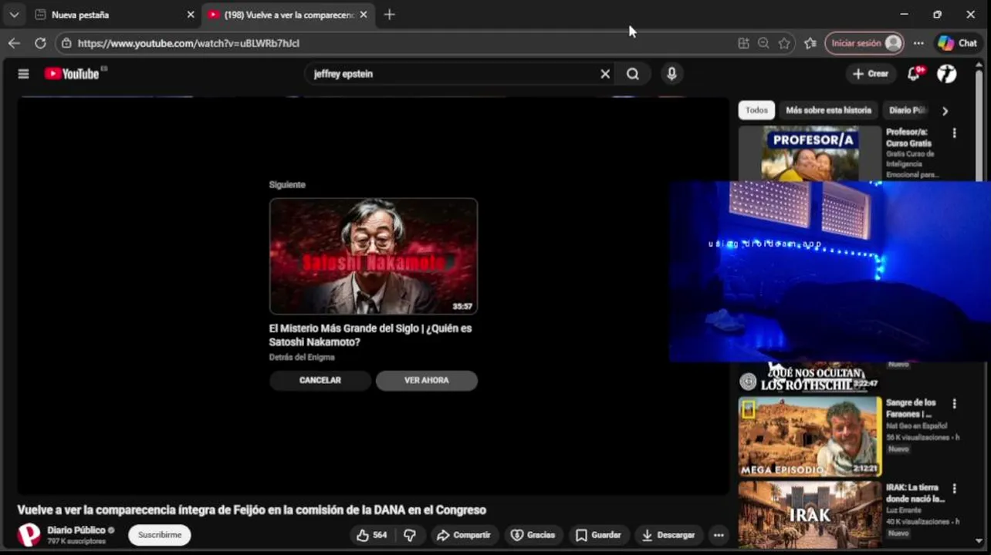The image size is (991, 555).
Task: Play next video with VER AHORA
Action: click(x=427, y=380)
